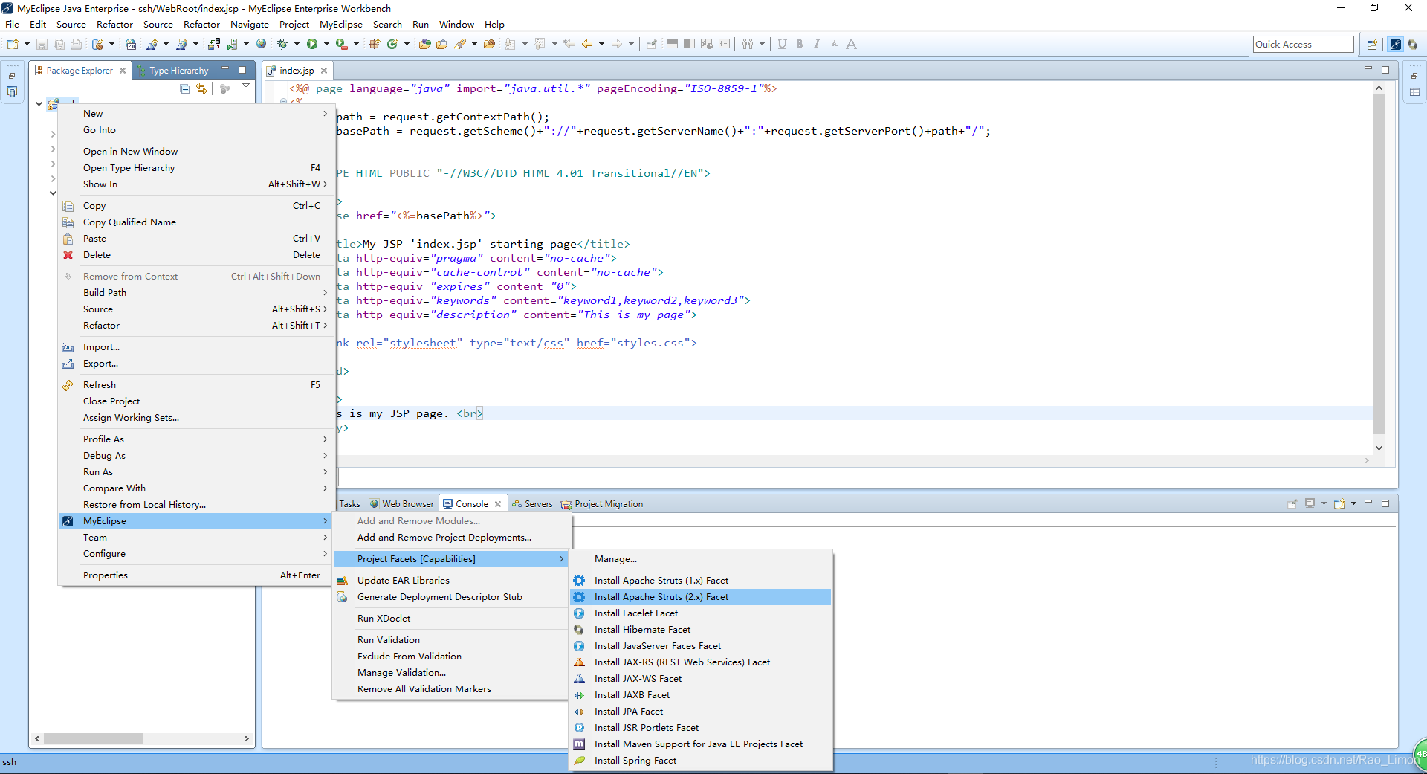Click the Install Spring Facet leaf icon
This screenshot has width=1427, height=774.
click(x=579, y=760)
